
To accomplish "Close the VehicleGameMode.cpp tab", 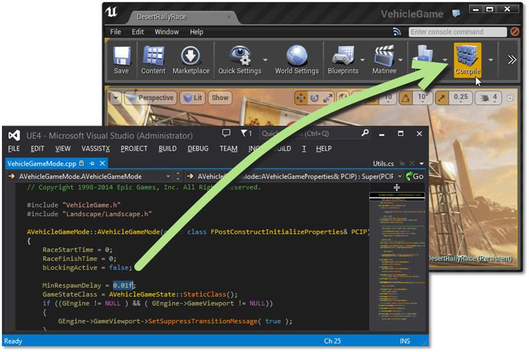I will click(102, 163).
